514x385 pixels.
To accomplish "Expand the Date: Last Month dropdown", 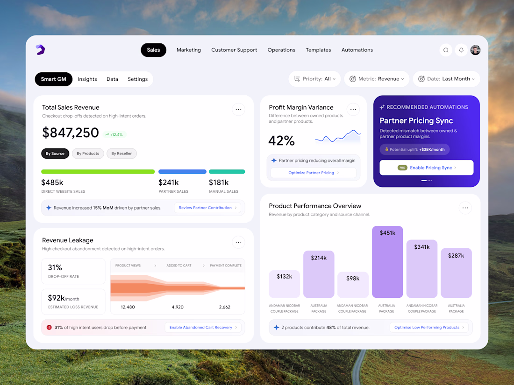I will pos(446,79).
